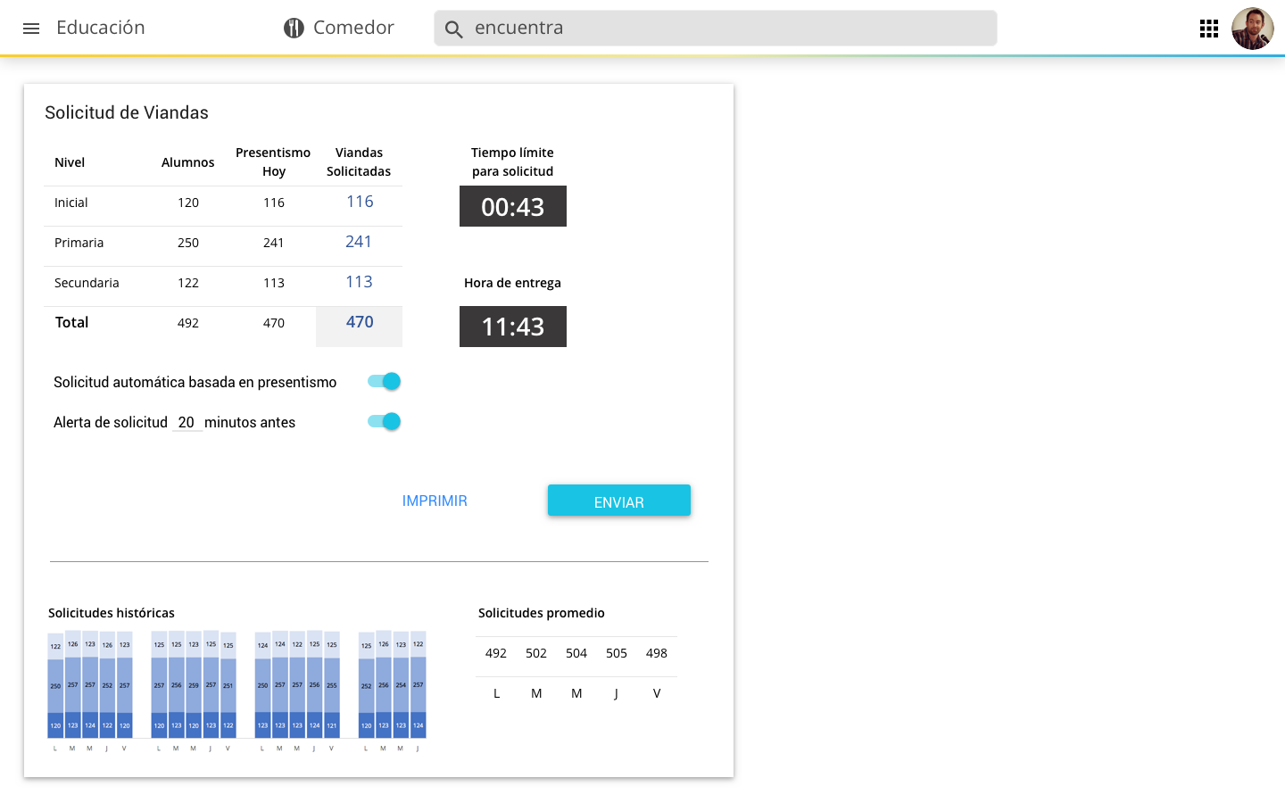
Task: Edit the alert minutes value 20
Action: [186, 423]
